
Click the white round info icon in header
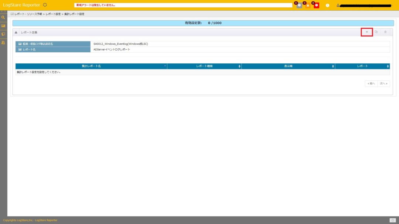pos(327,5)
